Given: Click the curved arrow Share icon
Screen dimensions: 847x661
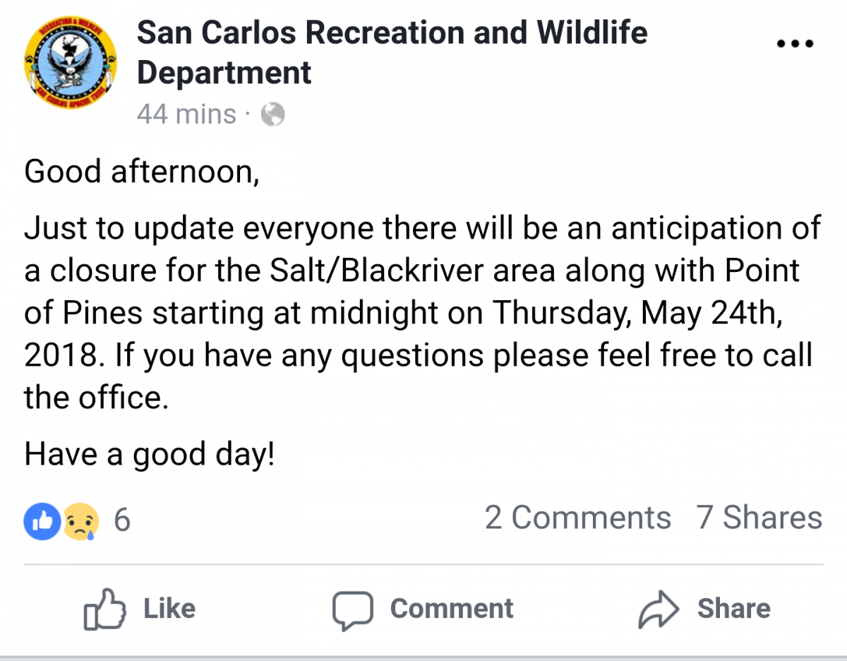Looking at the screenshot, I should (x=659, y=609).
